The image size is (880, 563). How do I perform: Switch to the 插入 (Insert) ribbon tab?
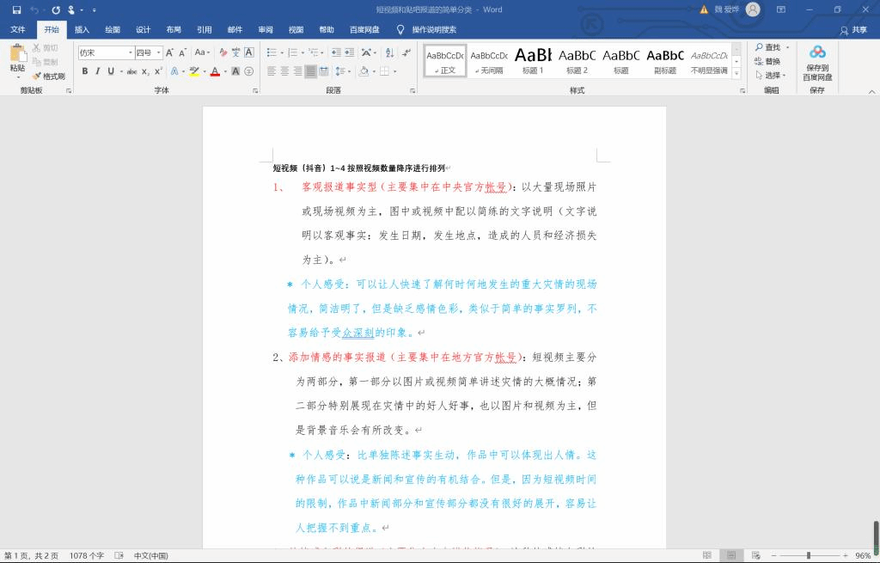coord(82,29)
